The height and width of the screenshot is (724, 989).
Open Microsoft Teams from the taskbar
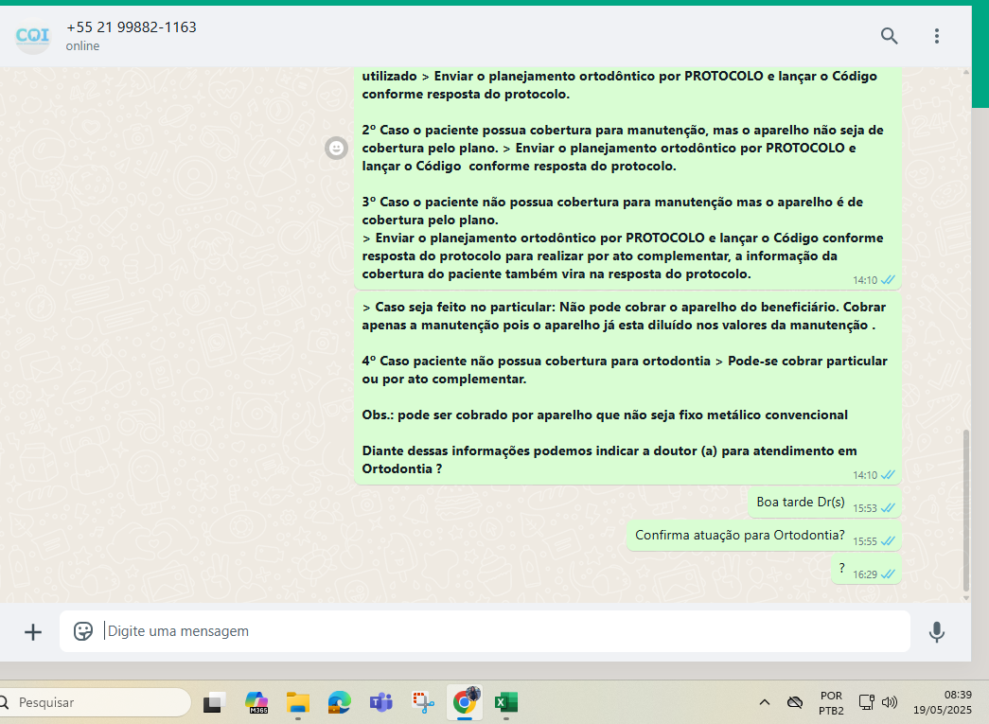381,702
